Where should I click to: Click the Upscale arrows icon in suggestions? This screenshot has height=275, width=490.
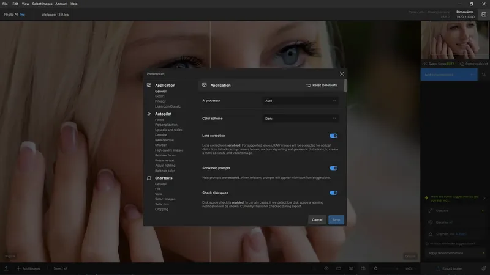(431, 210)
